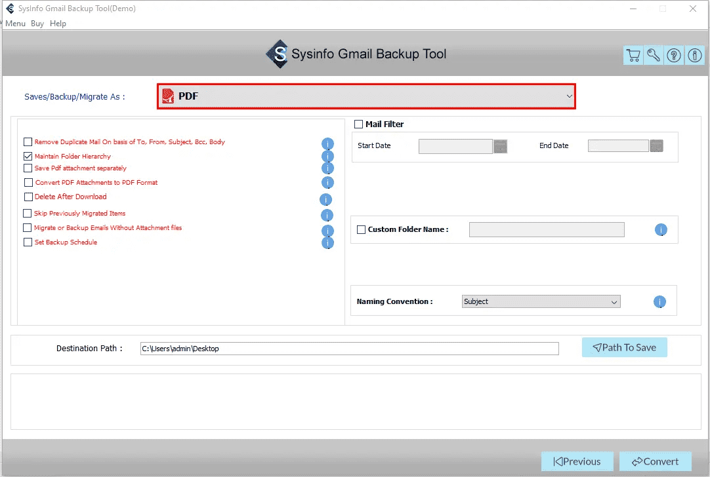
Task: Tick the Set Backup Schedule checkbox
Action: point(28,242)
